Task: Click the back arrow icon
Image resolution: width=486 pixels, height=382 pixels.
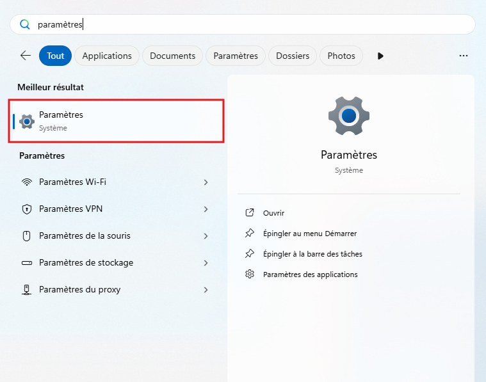Action: [x=26, y=56]
